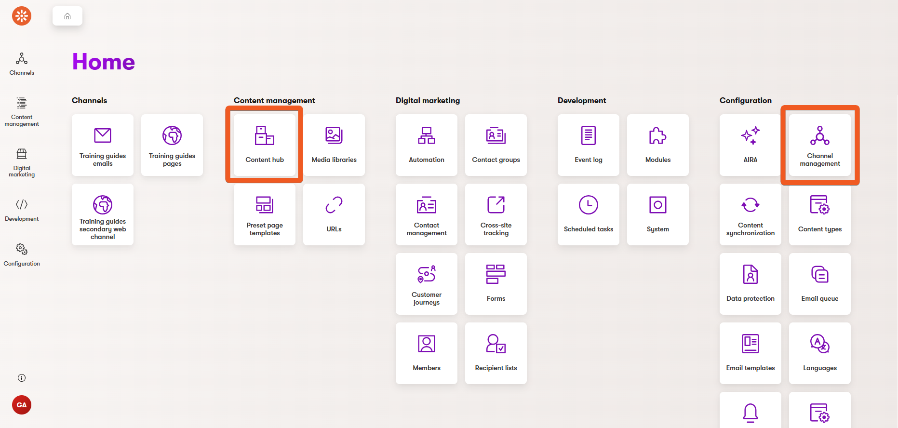The height and width of the screenshot is (428, 898).
Task: Open the bell icon tile under Email templates
Action: (751, 410)
